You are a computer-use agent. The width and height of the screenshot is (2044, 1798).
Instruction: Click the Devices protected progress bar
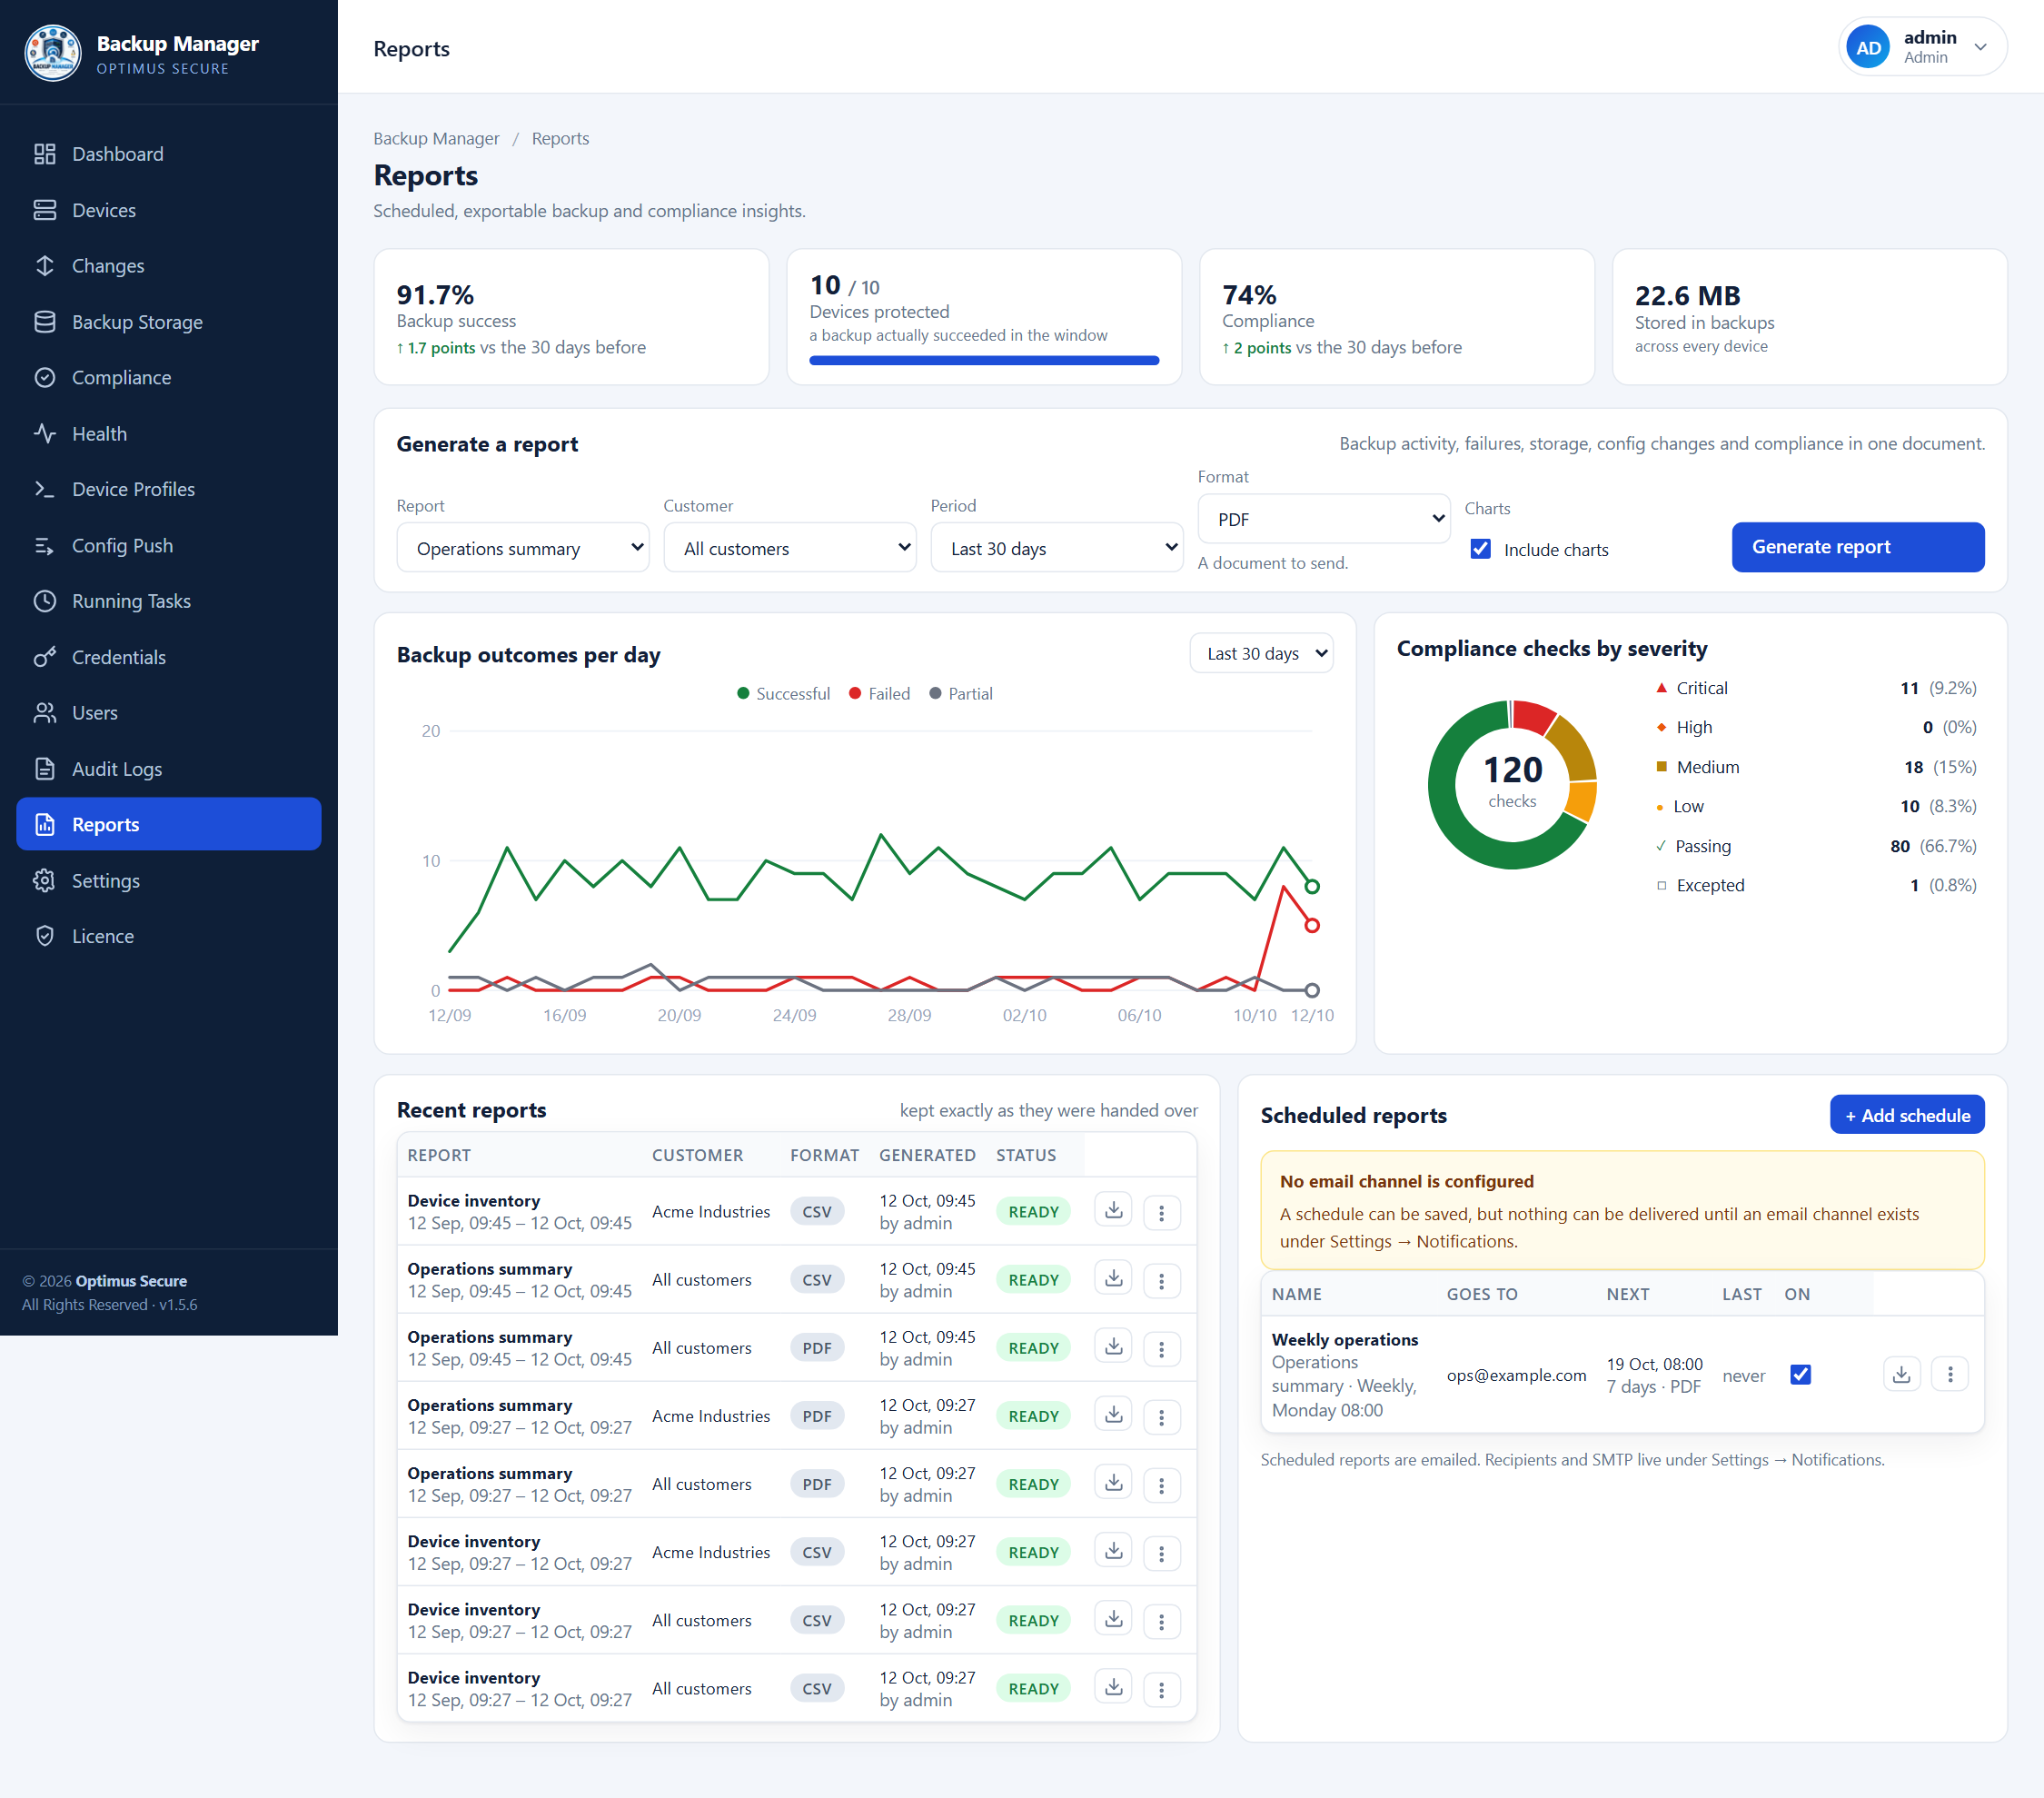[x=984, y=361]
